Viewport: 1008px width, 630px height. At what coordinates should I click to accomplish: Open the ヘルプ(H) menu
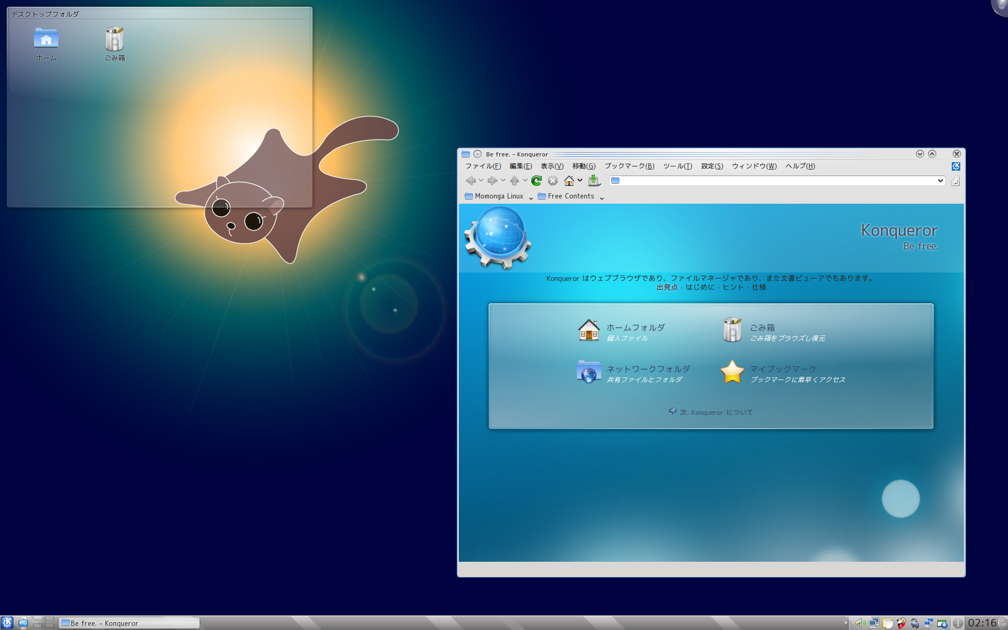pos(800,166)
